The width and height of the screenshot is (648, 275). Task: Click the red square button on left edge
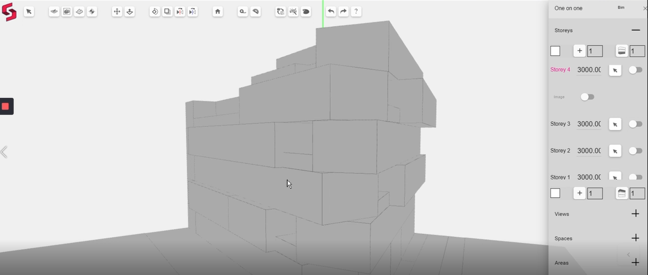click(6, 106)
